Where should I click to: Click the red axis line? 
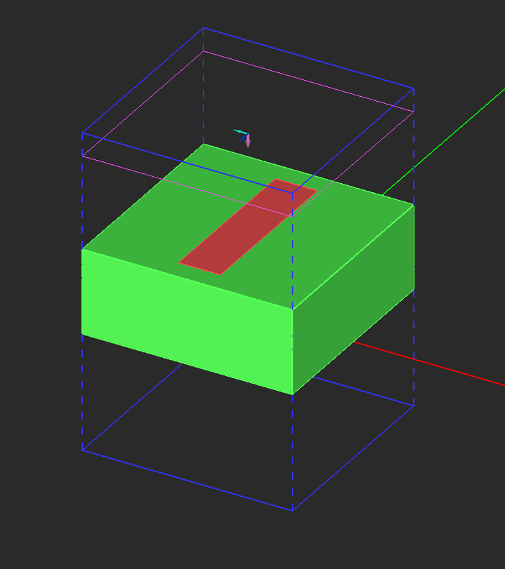coord(429,363)
